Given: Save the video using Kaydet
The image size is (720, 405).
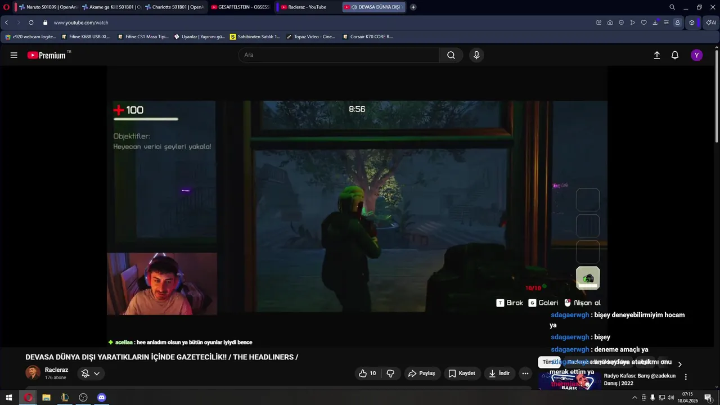Looking at the screenshot, I should (x=462, y=373).
